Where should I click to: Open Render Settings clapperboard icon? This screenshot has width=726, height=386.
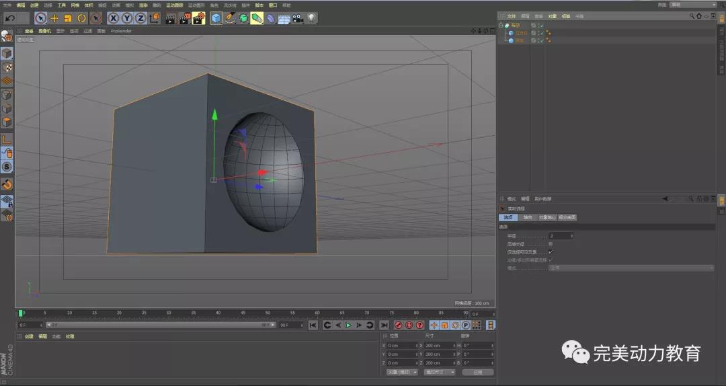click(x=198, y=18)
